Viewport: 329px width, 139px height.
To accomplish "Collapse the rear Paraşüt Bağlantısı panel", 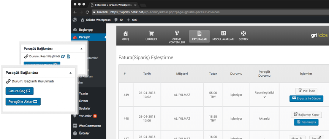I will (81, 49).
